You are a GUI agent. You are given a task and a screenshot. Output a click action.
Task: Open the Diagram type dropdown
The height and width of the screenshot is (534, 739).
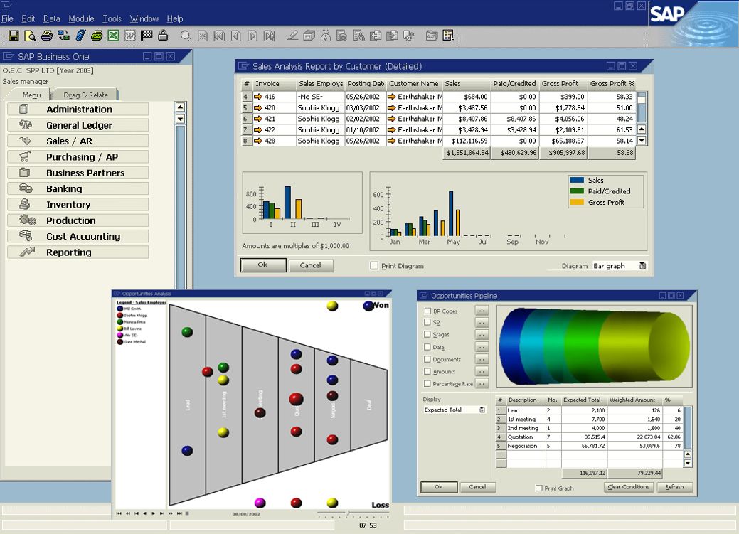(642, 266)
